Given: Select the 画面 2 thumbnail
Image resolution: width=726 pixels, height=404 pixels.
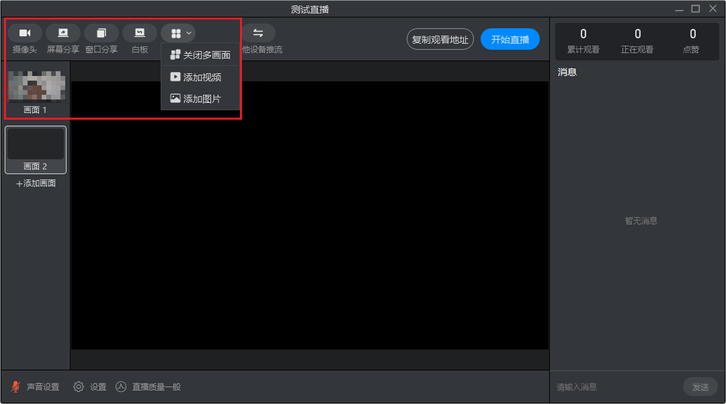Looking at the screenshot, I should tap(36, 149).
